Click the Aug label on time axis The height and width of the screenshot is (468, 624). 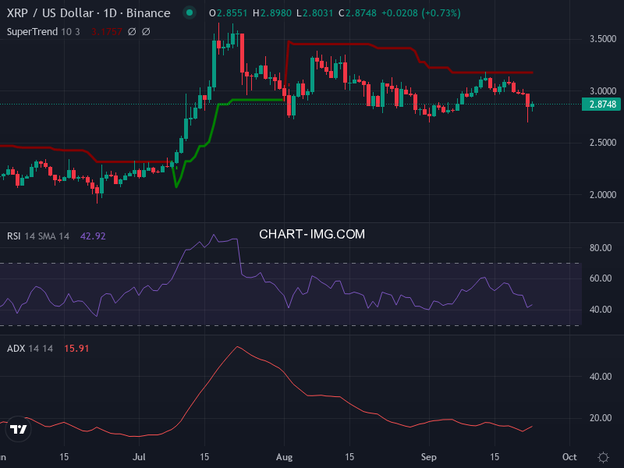coord(285,457)
